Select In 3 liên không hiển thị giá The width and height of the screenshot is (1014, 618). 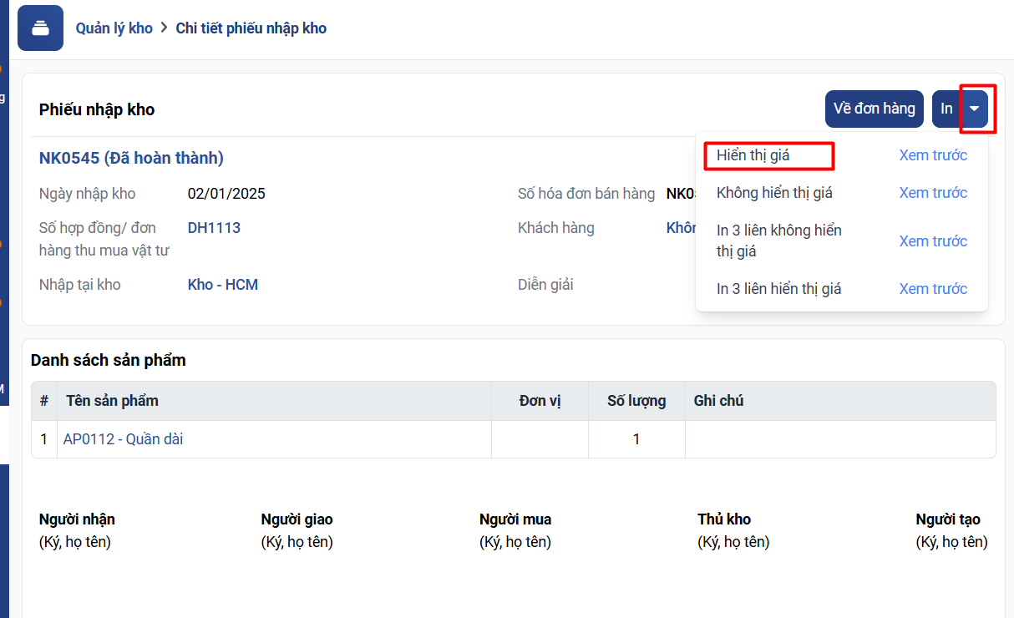(778, 241)
